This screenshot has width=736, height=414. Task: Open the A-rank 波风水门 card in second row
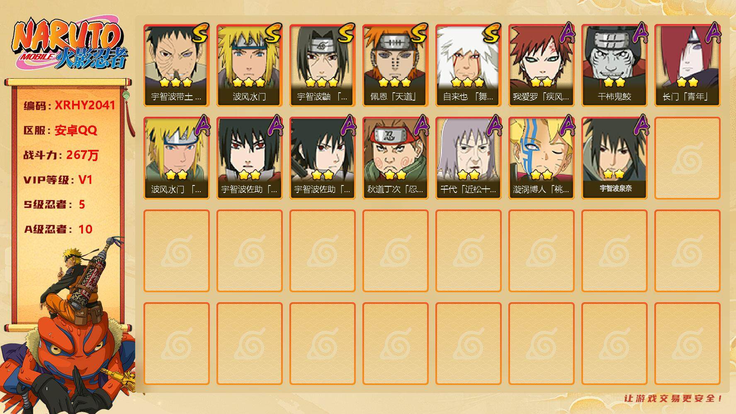click(x=176, y=158)
